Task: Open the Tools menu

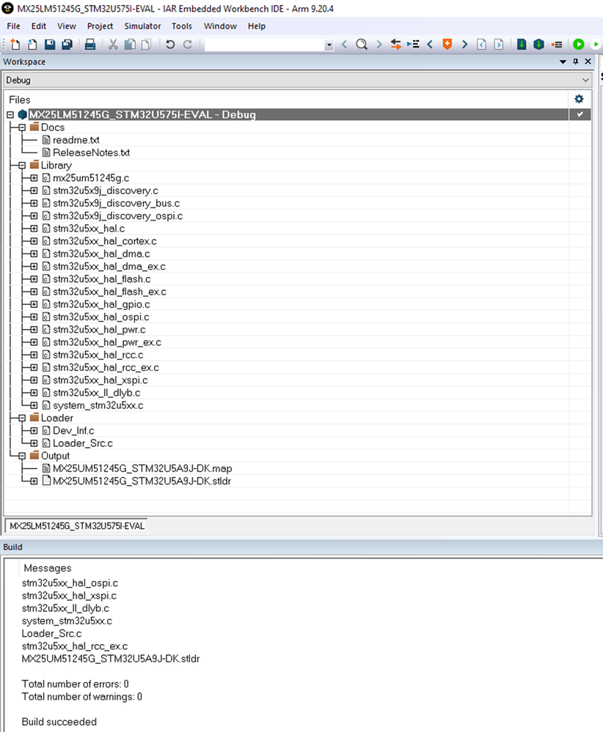Action: [x=181, y=26]
